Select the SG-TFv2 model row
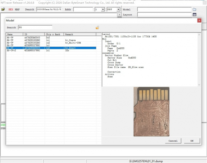This screenshot has height=163, width=207. 51,50
